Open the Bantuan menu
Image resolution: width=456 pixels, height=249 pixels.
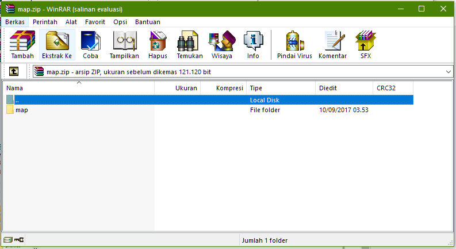148,22
